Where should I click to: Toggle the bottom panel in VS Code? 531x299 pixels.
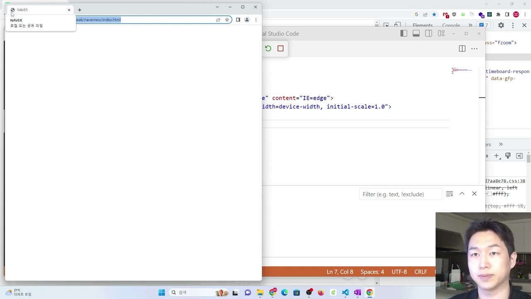(x=416, y=34)
